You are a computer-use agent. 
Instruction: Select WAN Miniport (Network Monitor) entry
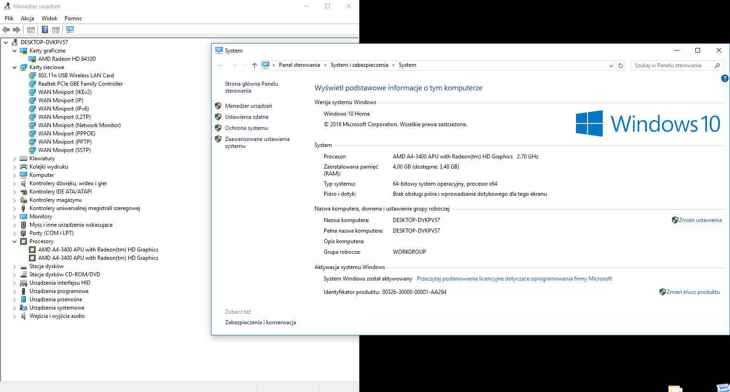79,125
